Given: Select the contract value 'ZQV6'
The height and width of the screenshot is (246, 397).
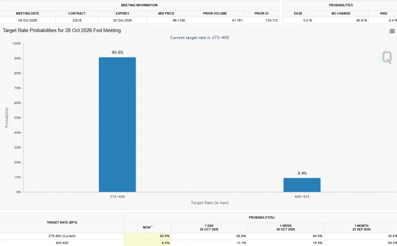Looking at the screenshot, I should (77, 21).
